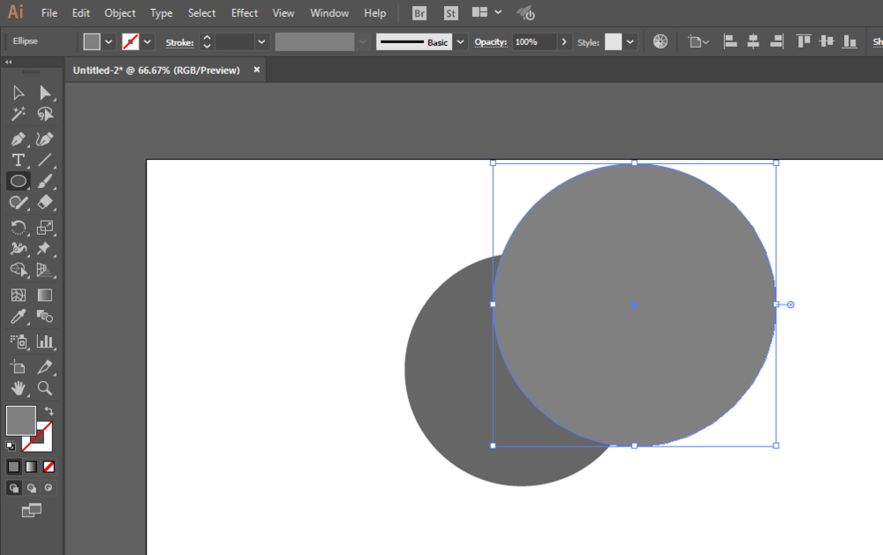This screenshot has height=555, width=883.
Task: Select the Type tool
Action: coord(18,161)
